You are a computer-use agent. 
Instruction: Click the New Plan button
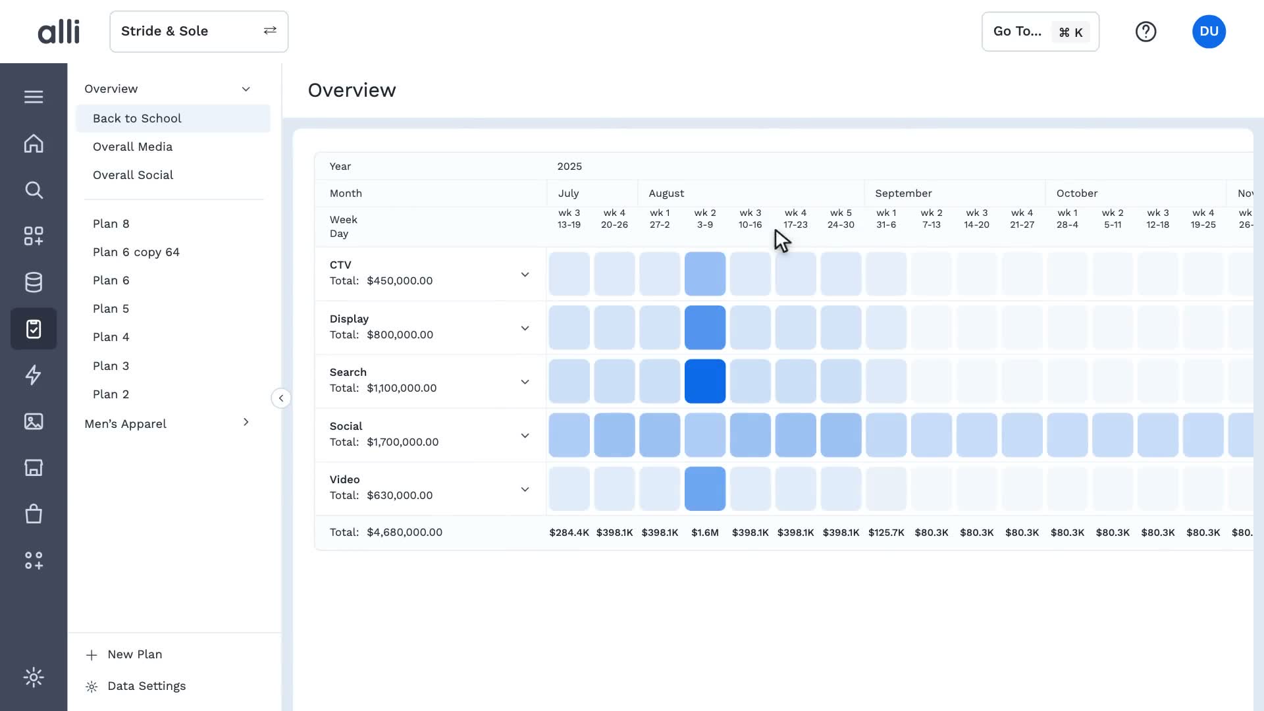point(124,654)
